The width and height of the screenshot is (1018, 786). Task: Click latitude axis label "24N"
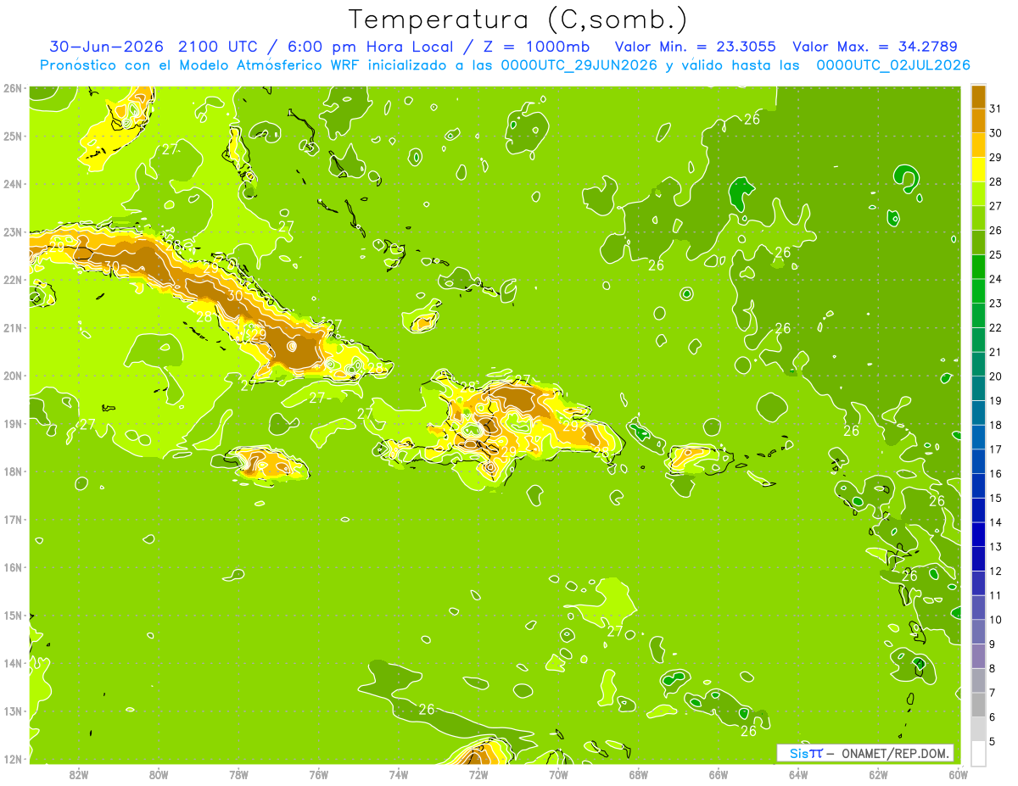pyautogui.click(x=13, y=184)
